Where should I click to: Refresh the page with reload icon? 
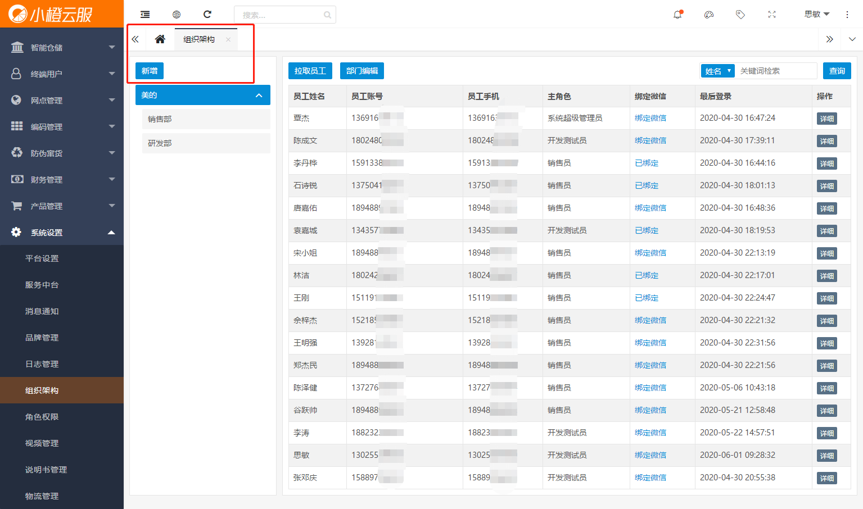(207, 14)
